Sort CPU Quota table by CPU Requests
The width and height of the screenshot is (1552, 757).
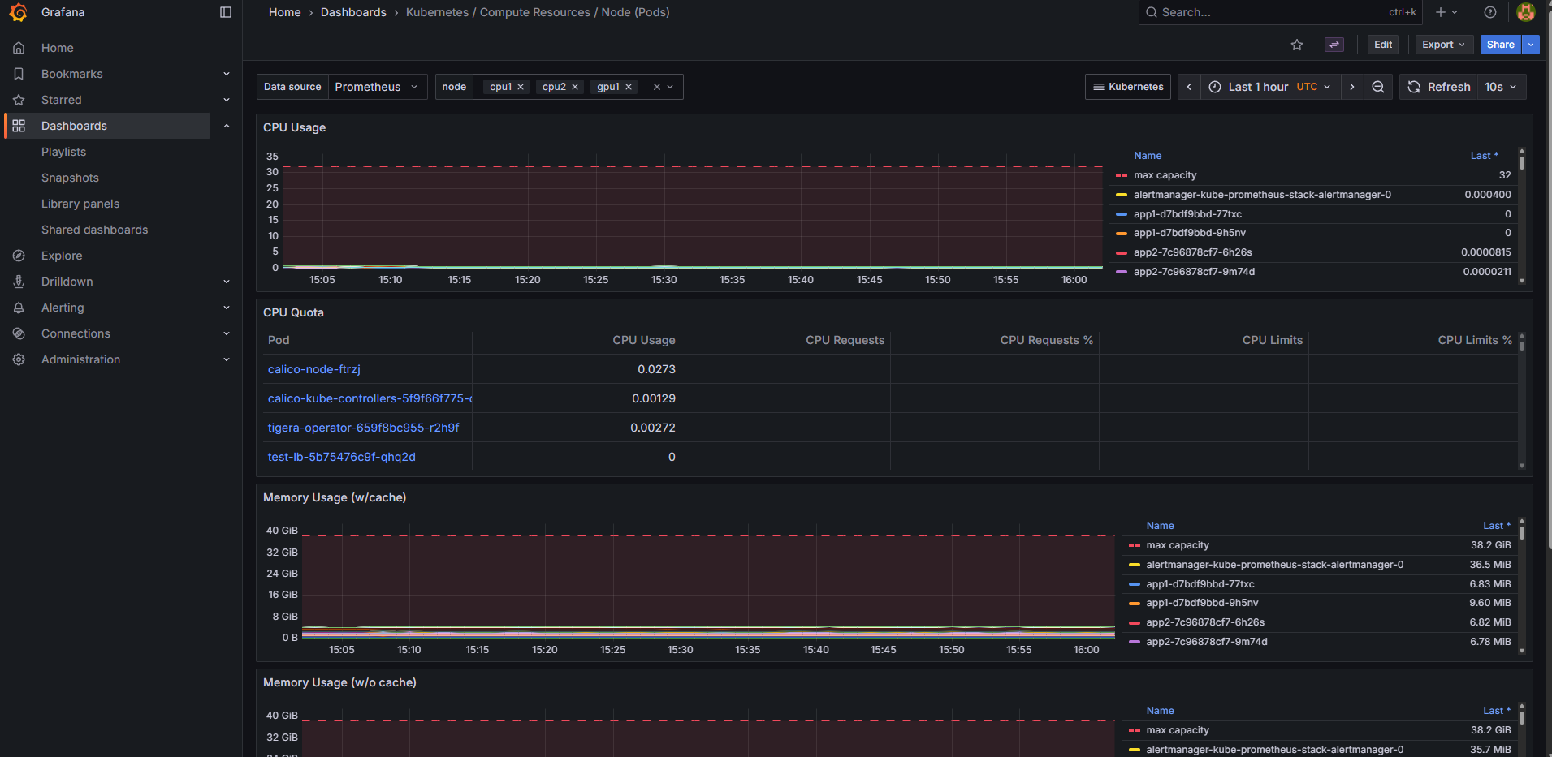click(845, 340)
